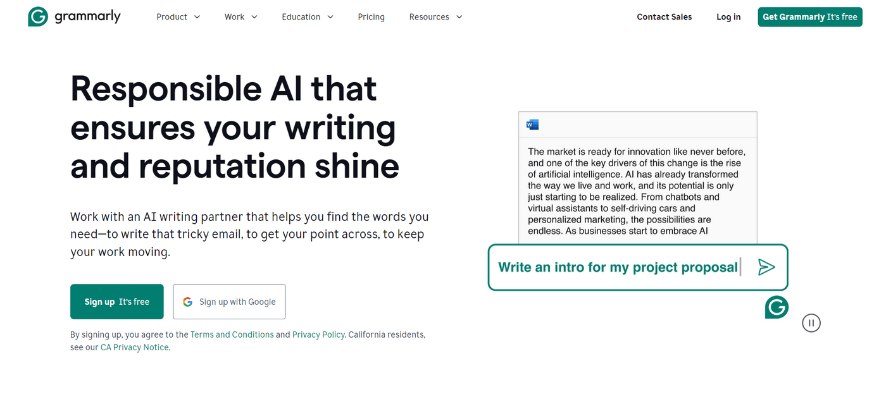The image size is (886, 399).
Task: Expand the Product dropdown menu
Action: click(178, 17)
